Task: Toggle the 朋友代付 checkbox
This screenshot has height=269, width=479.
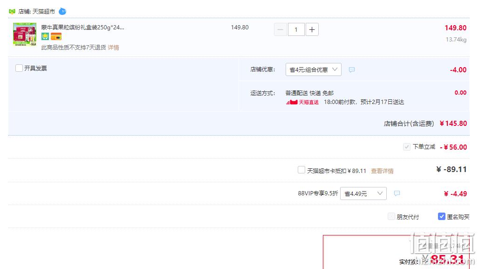Action: [391, 217]
